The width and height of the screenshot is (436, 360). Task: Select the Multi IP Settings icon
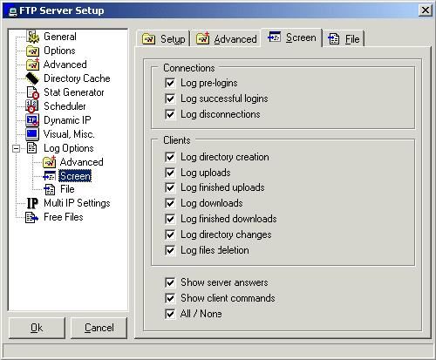point(32,203)
